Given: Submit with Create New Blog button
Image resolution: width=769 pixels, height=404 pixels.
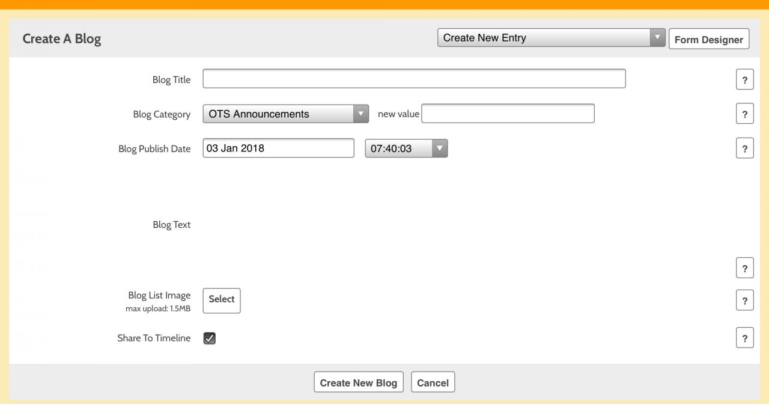Looking at the screenshot, I should [359, 382].
